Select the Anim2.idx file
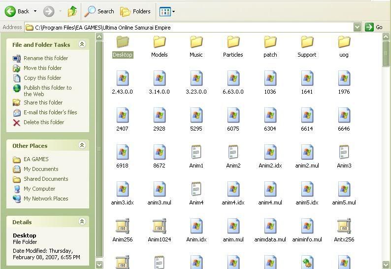This screenshot has height=269, width=391. click(x=270, y=157)
